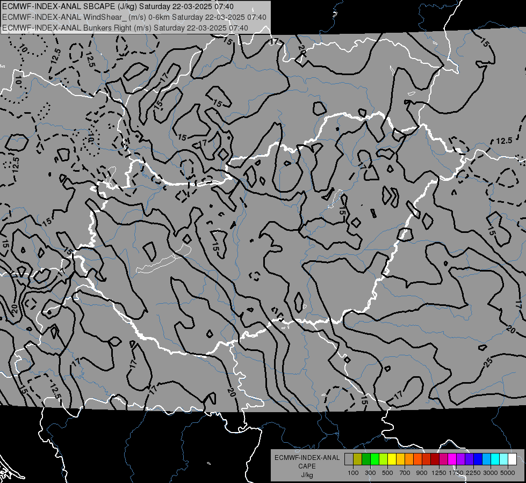
Task: Click the 3000 legend value label
Action: [491, 473]
